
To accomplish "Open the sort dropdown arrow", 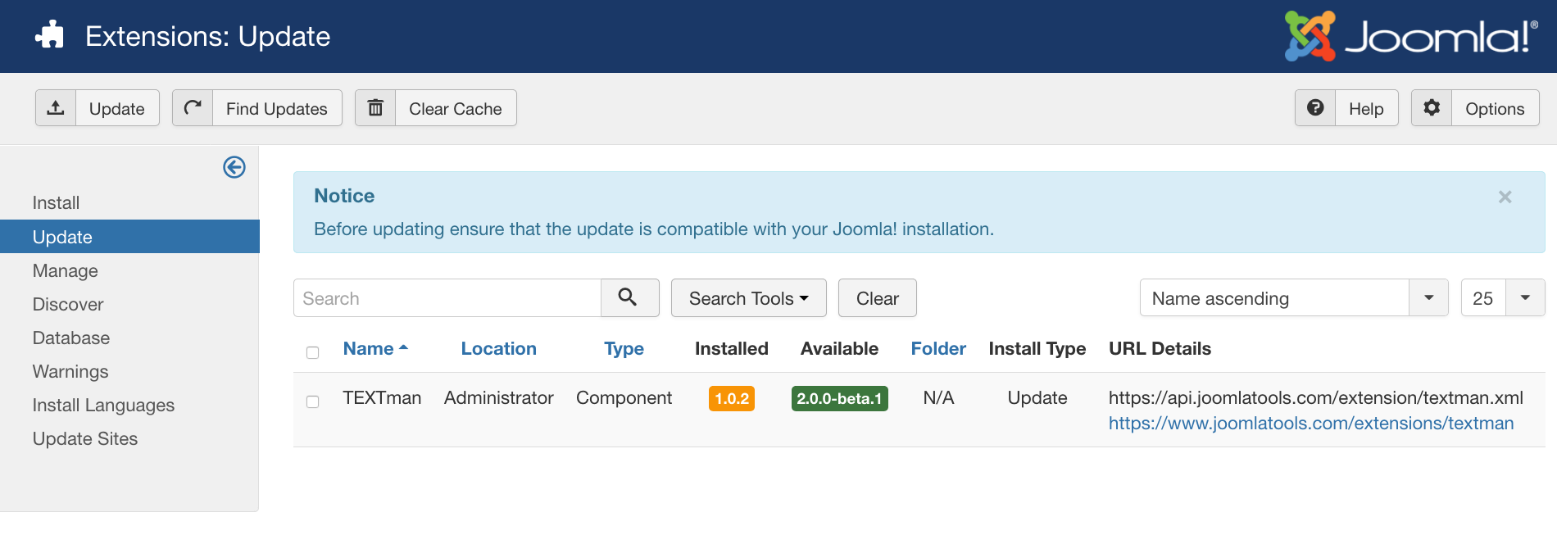I will point(1429,297).
